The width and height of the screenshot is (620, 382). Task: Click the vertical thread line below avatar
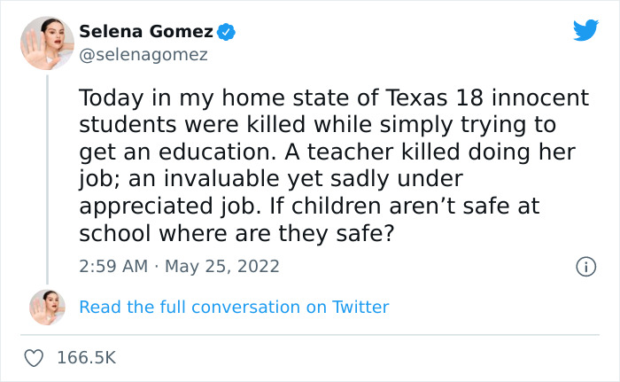click(47, 177)
